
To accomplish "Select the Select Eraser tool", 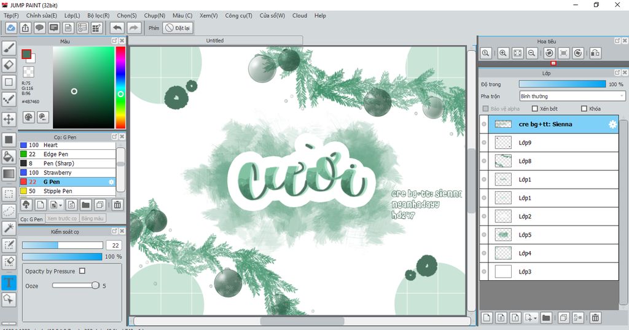I will click(9, 262).
